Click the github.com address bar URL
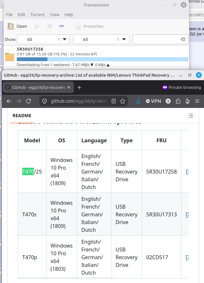 point(80,101)
